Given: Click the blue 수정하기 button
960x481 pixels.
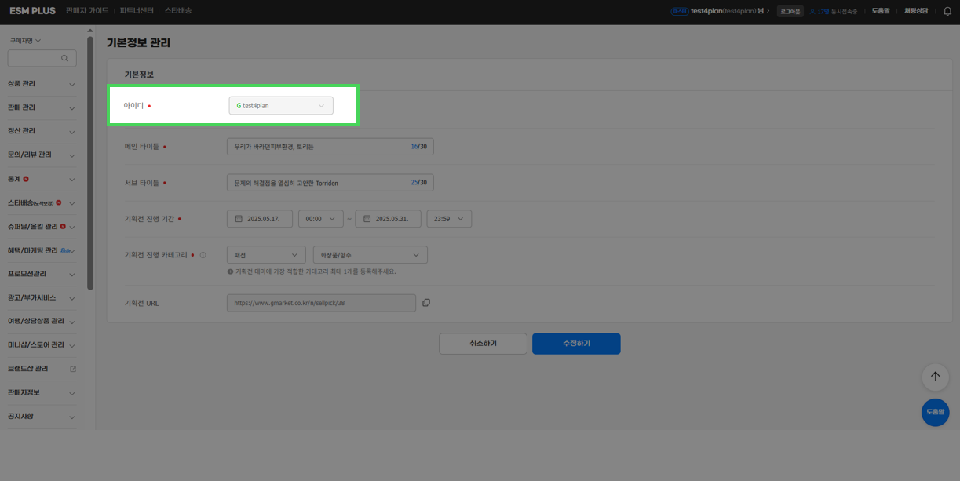Looking at the screenshot, I should coord(576,344).
